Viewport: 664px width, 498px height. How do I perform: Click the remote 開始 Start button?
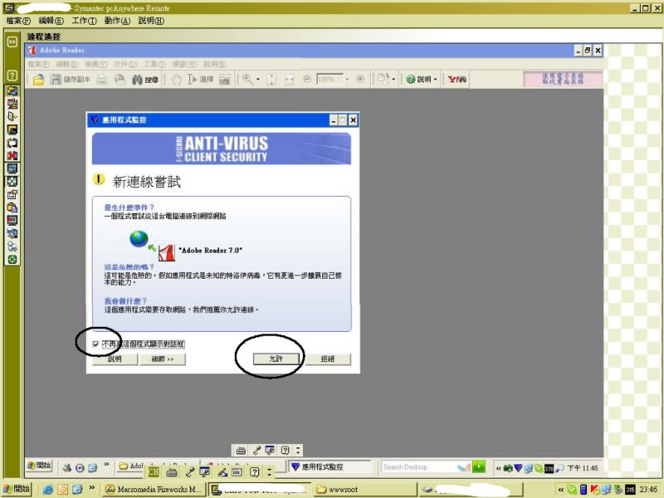click(x=39, y=466)
